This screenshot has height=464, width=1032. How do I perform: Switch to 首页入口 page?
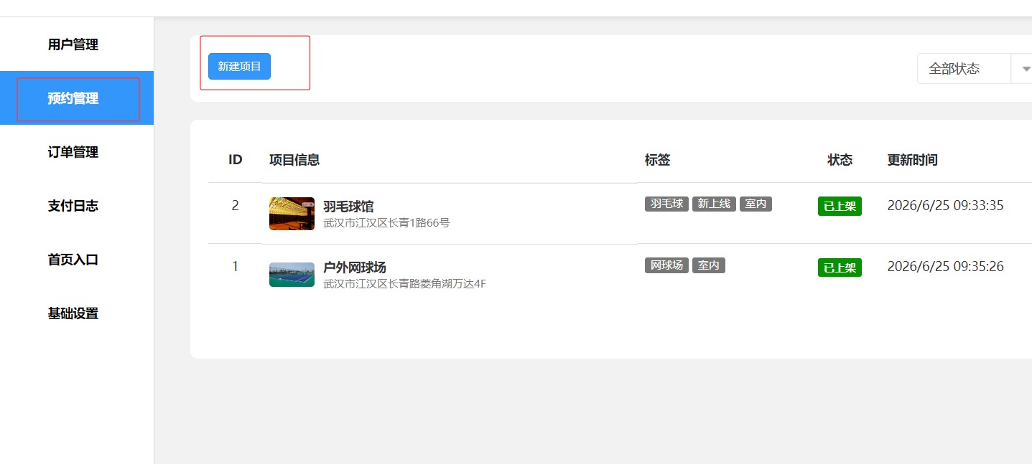point(73,260)
